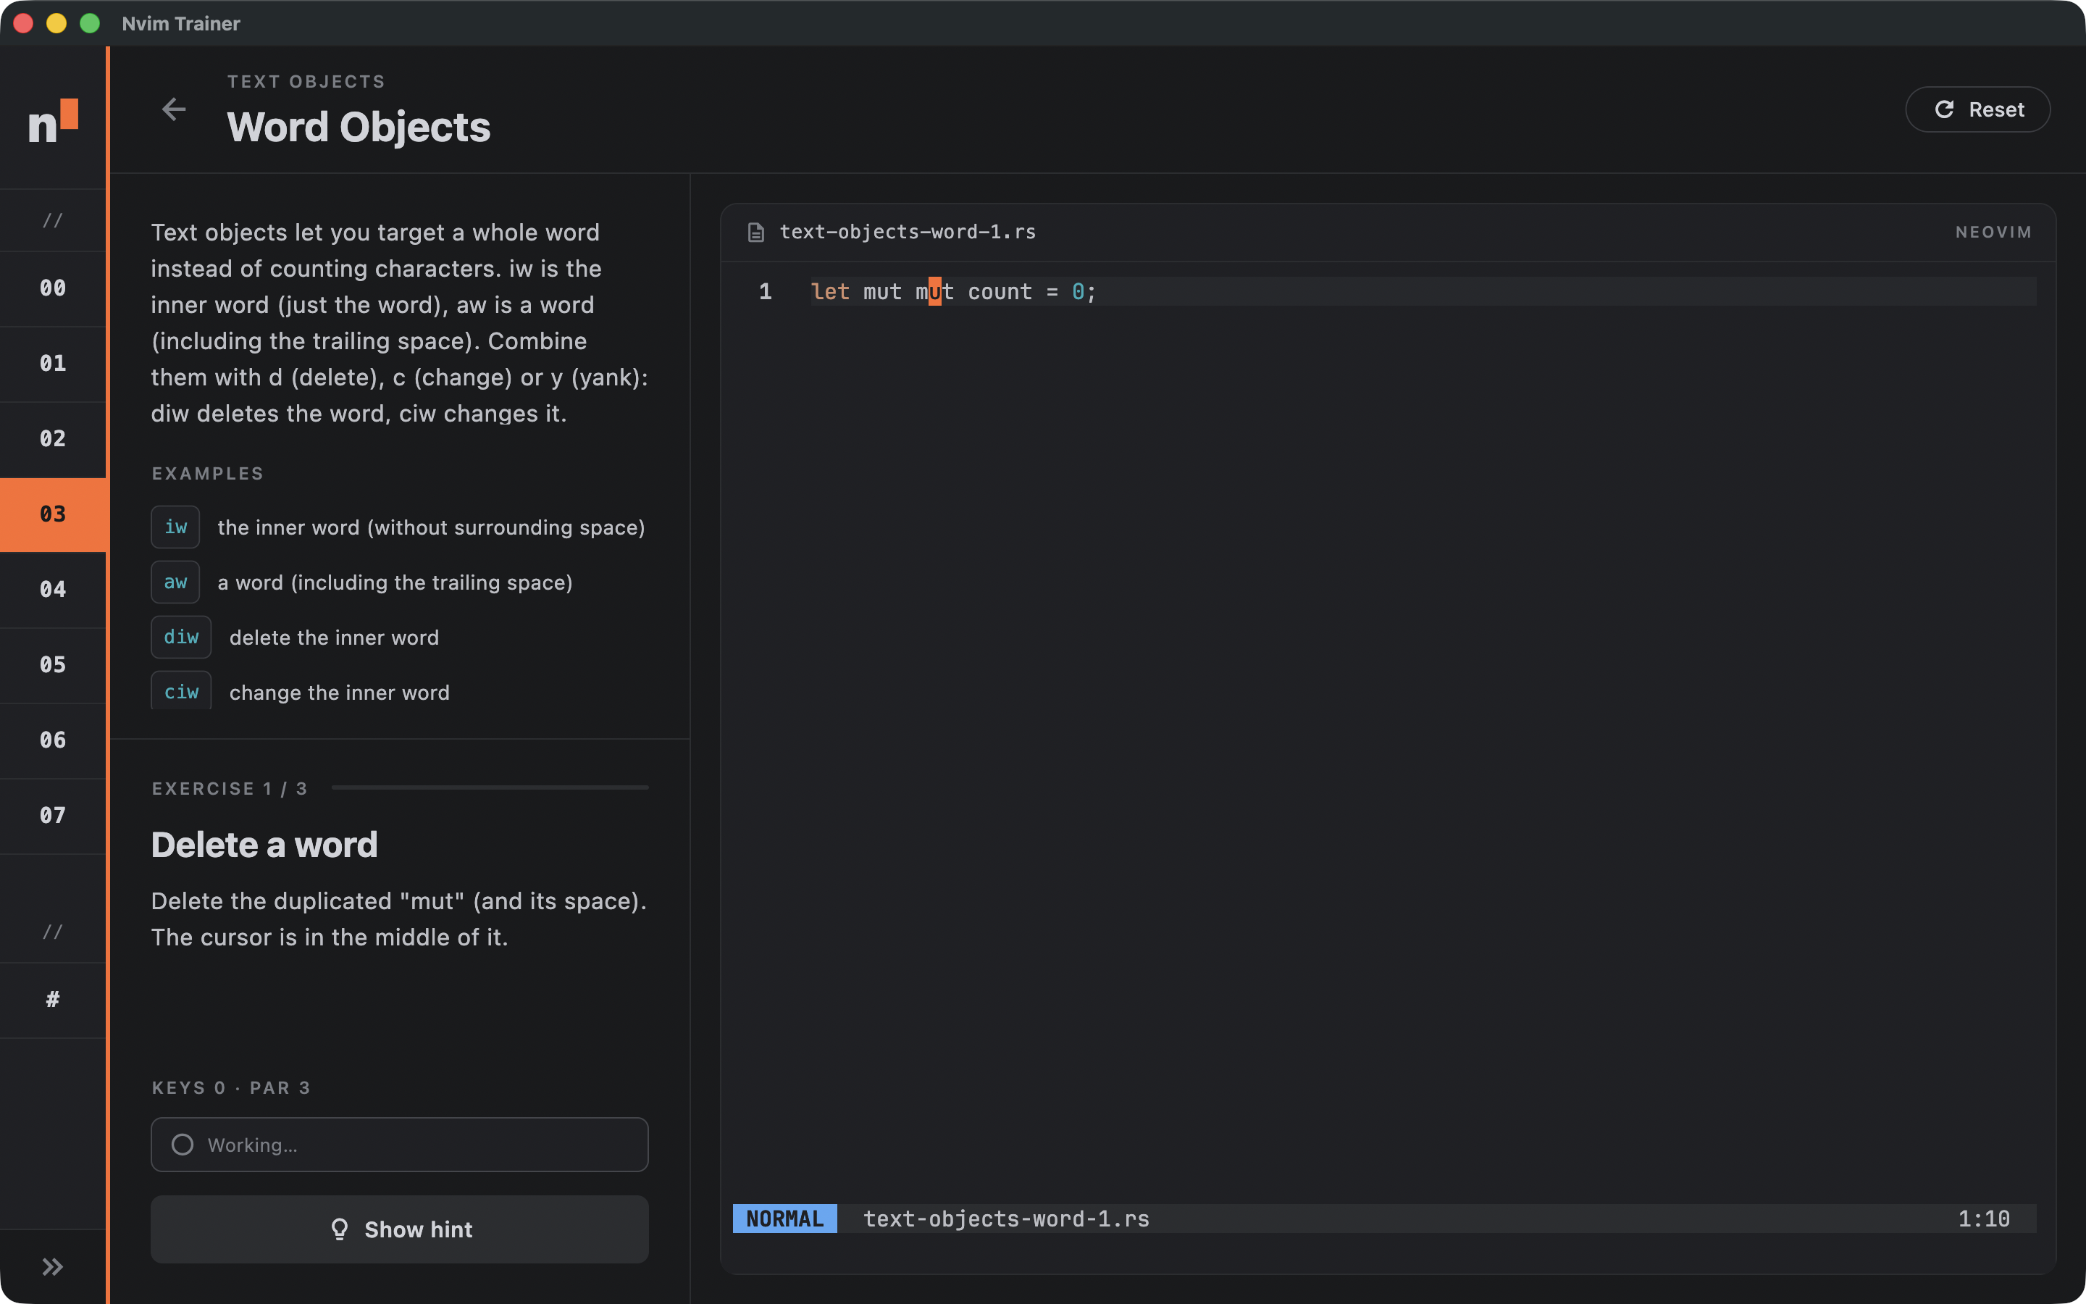The height and width of the screenshot is (1304, 2086).
Task: Click the TEXT OBJECTS category label
Action: tap(306, 82)
